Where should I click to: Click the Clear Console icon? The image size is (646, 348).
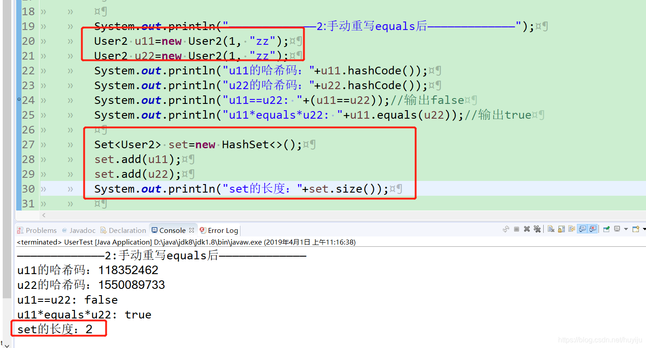point(551,229)
